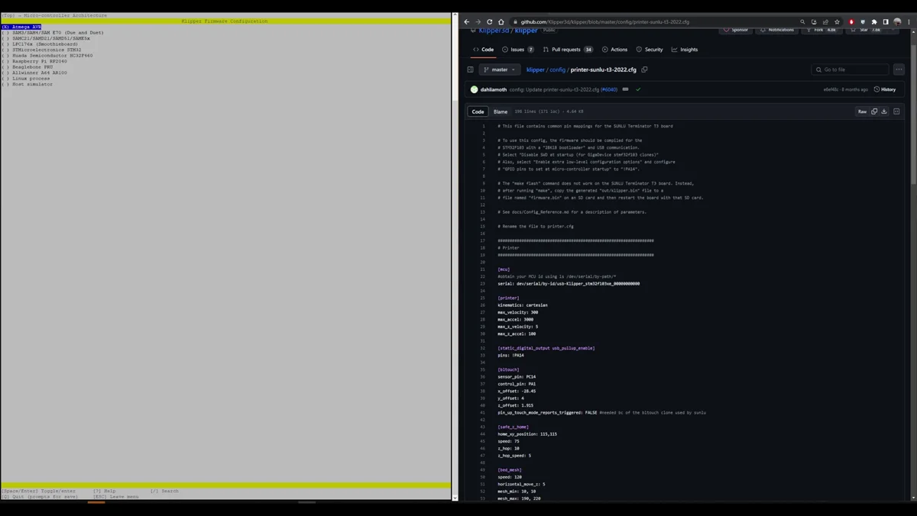This screenshot has height=516, width=917.
Task: Open the Insights tab
Action: coord(685,50)
